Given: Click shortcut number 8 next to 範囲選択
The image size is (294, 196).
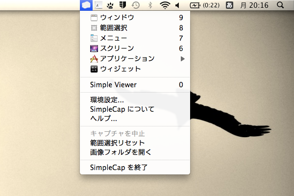Looking at the screenshot, I should pyautogui.click(x=181, y=28).
